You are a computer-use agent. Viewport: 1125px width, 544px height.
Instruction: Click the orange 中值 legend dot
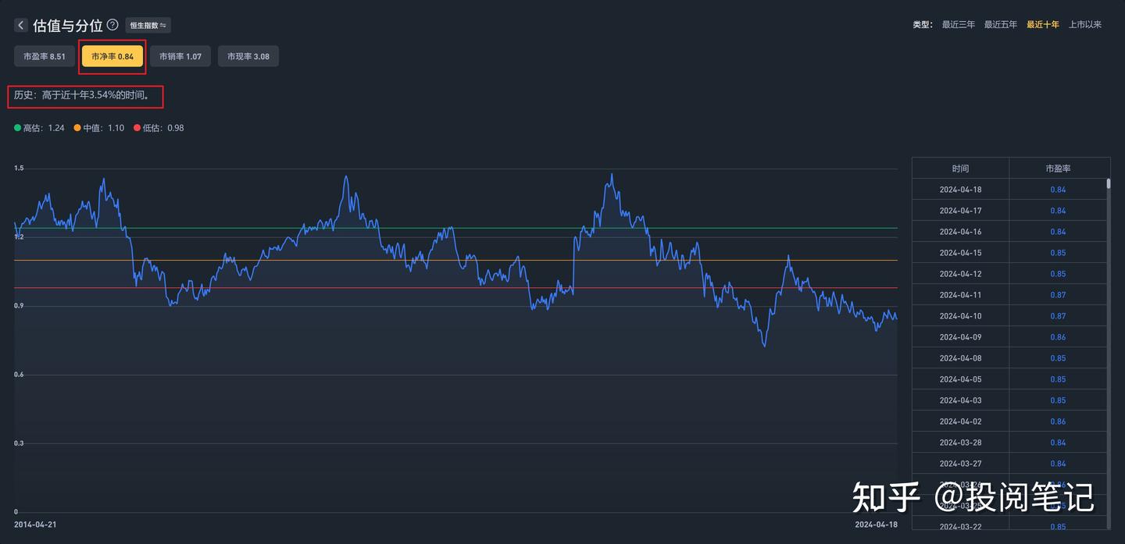77,128
